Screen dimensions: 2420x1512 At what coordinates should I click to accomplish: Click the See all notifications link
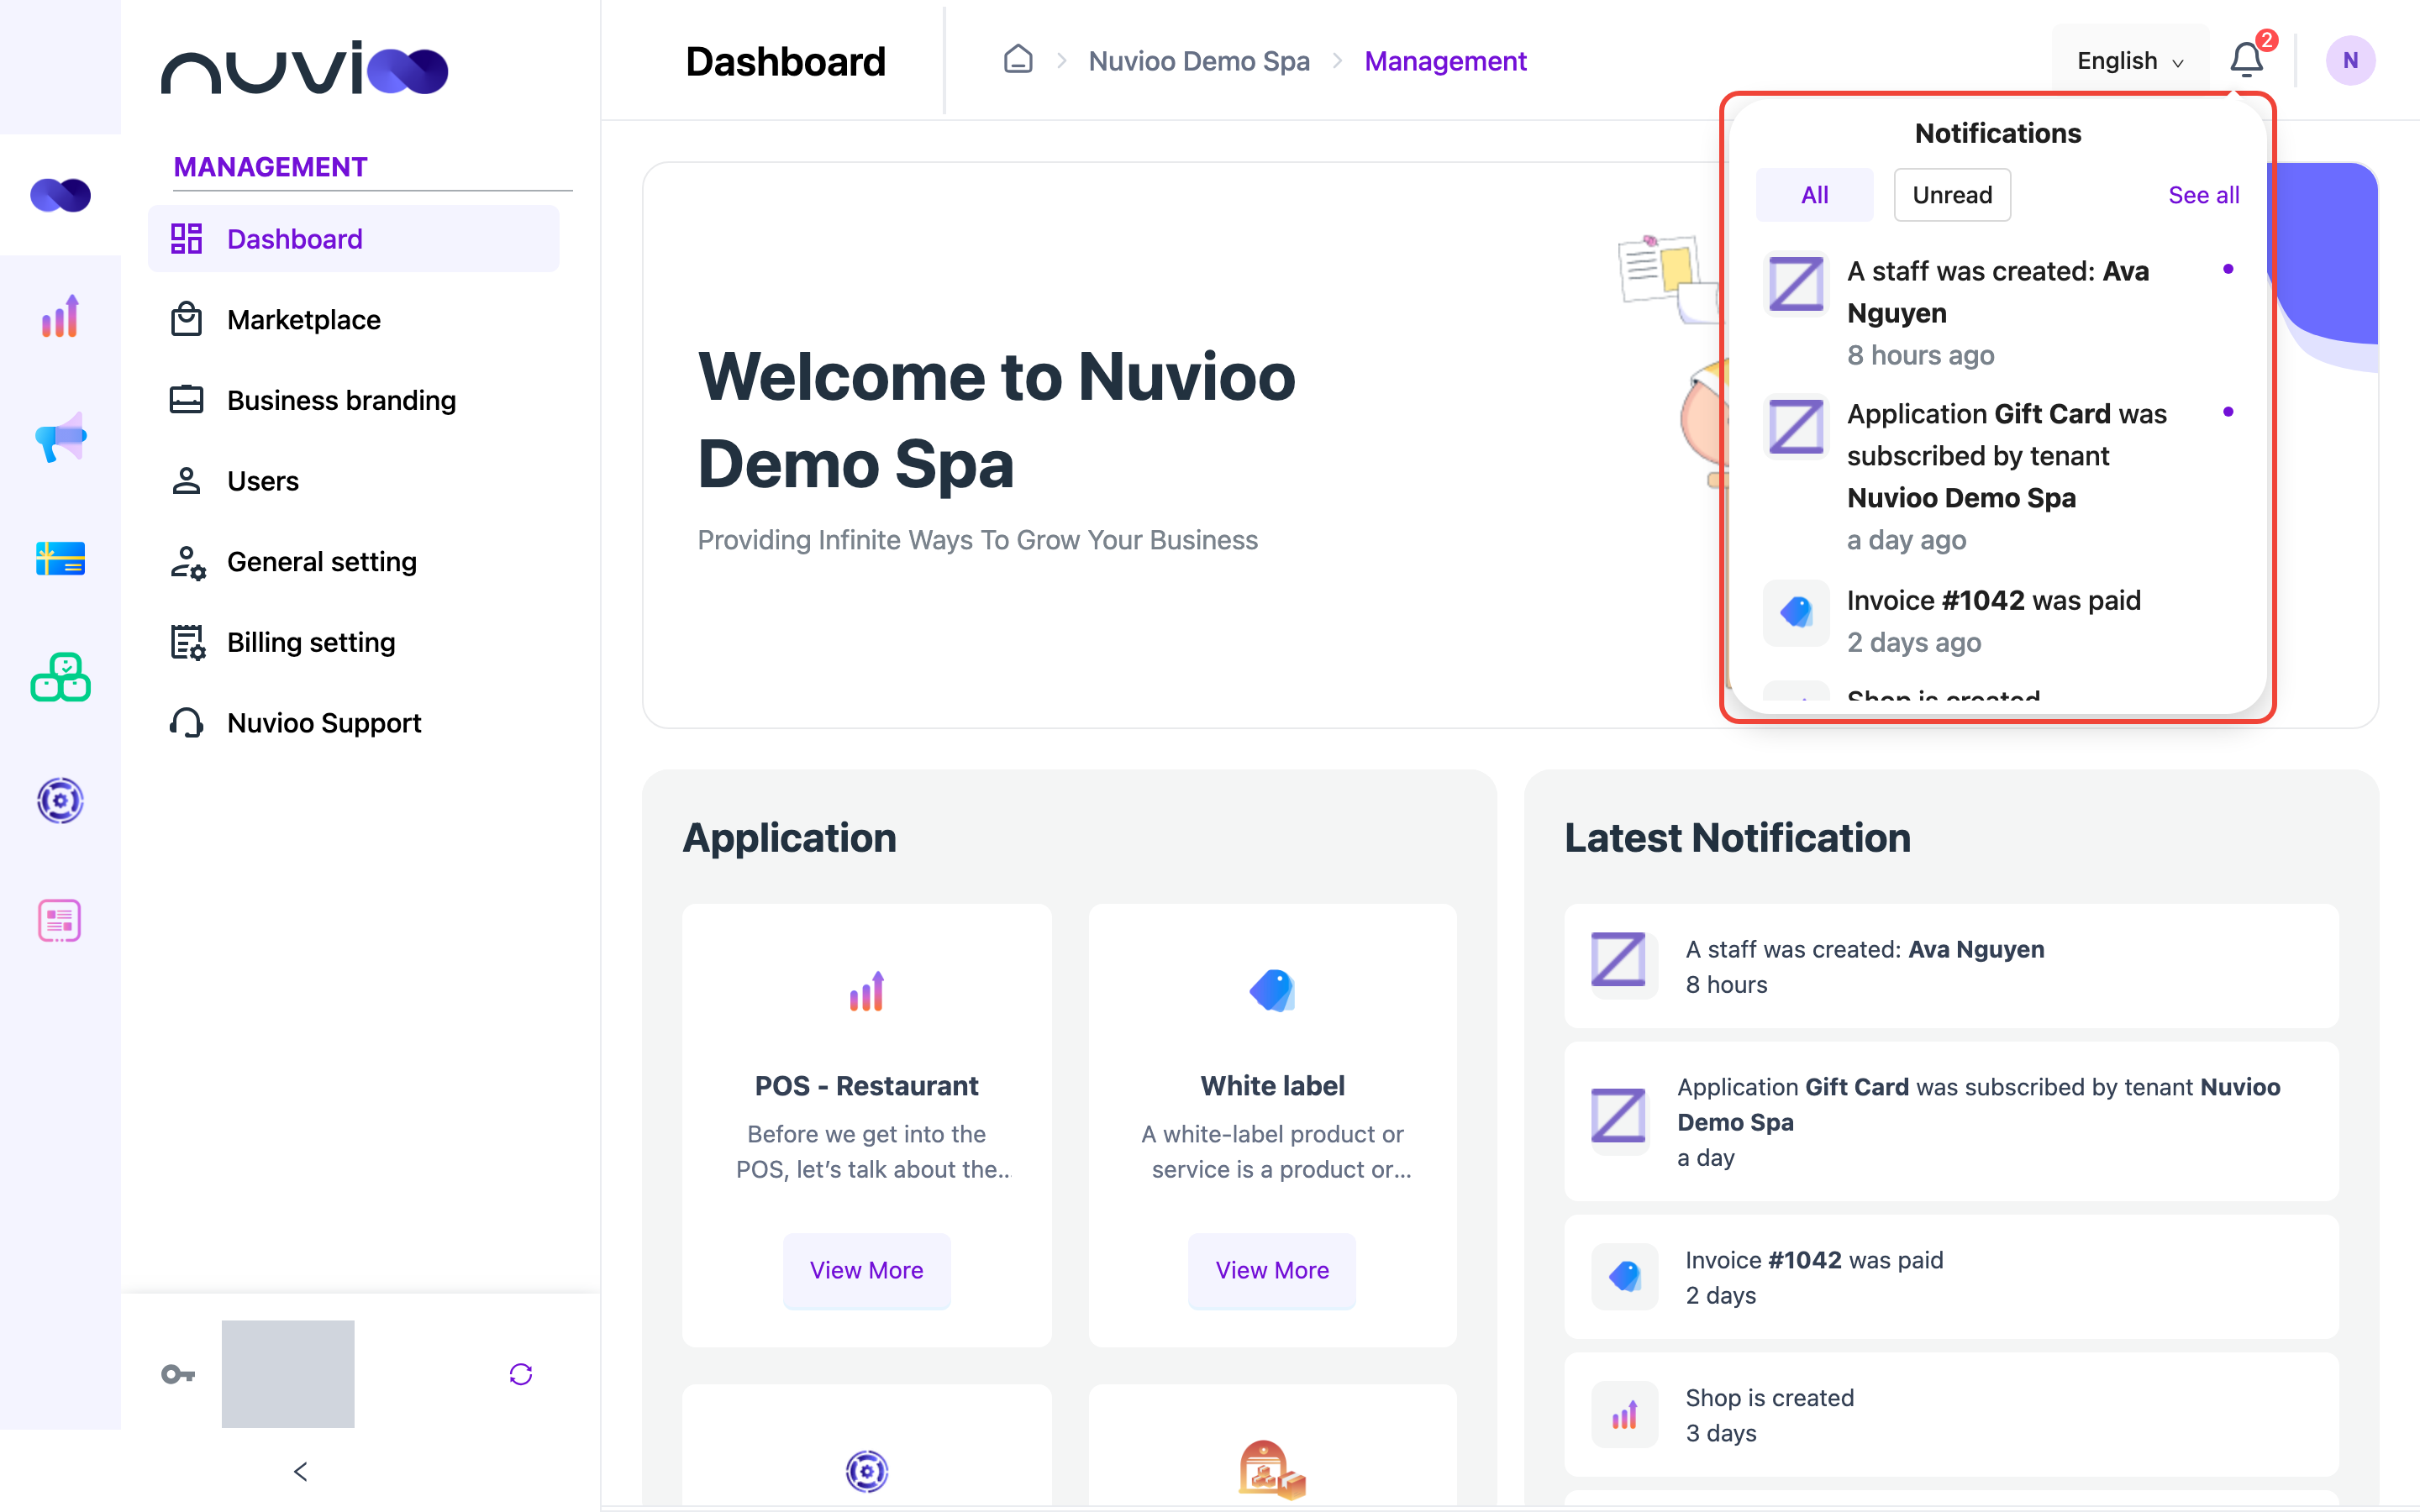(2203, 195)
